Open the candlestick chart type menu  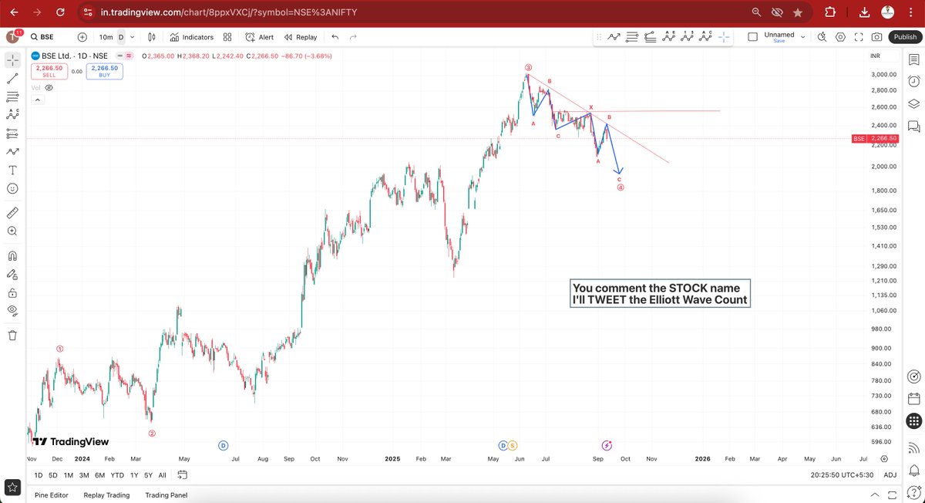tap(152, 37)
